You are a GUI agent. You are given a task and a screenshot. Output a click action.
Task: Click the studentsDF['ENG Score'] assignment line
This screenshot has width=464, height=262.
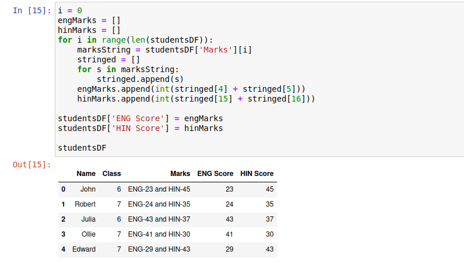pyautogui.click(x=140, y=118)
